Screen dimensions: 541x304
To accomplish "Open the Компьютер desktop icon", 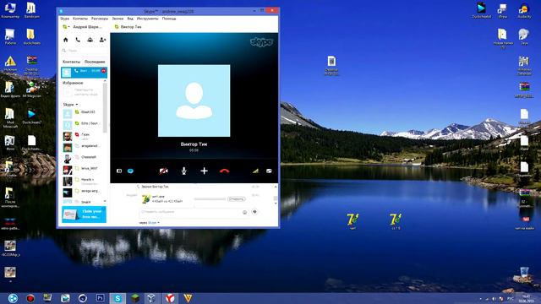I will click(10, 10).
